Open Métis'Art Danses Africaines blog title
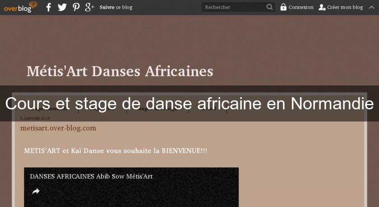Screen dimensions: 379x207 click(x=120, y=71)
